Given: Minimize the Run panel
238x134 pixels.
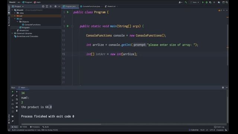Looking at the screenshot, I should click(x=226, y=87).
